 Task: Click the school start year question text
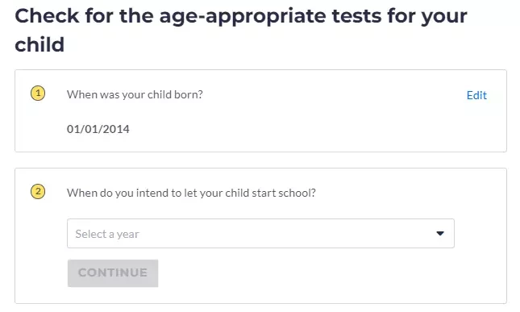click(x=191, y=193)
